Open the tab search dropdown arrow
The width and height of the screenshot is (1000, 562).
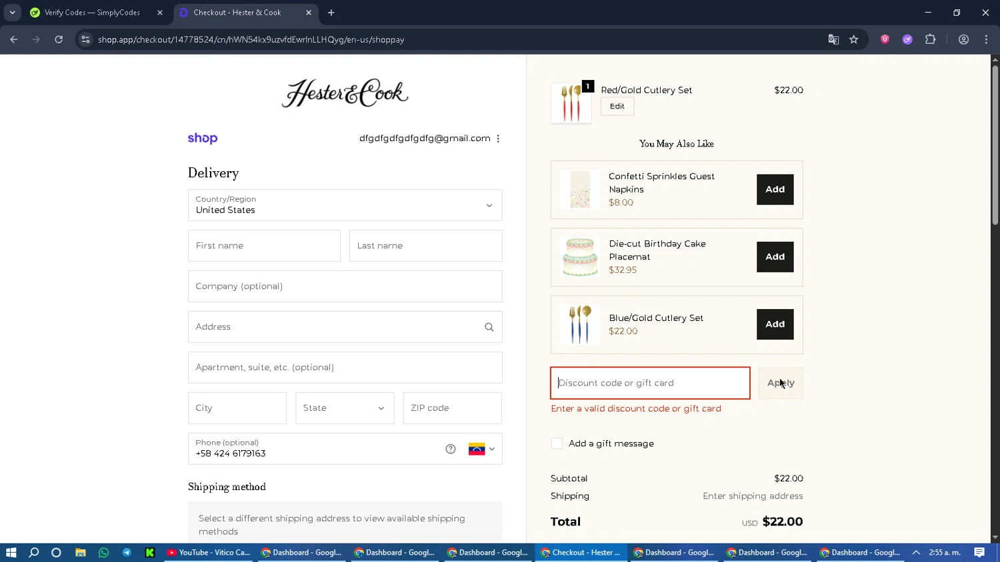[12, 13]
